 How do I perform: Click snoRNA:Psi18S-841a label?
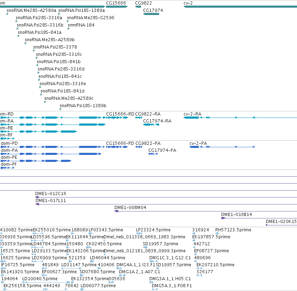pyautogui.click(x=39, y=32)
